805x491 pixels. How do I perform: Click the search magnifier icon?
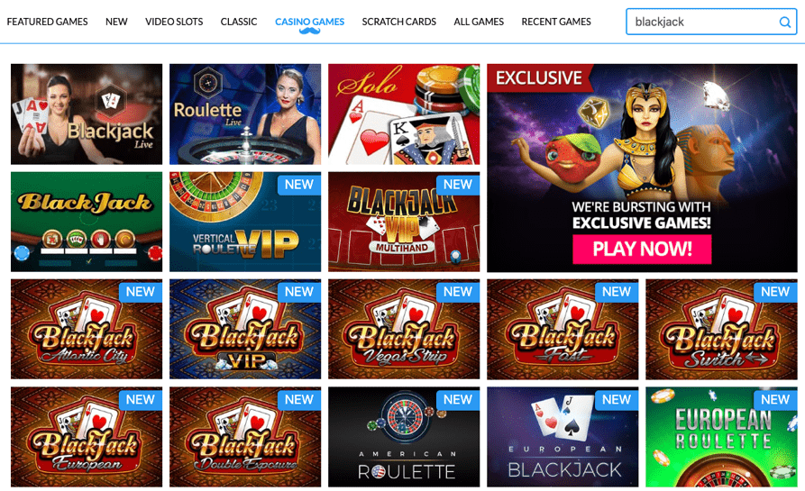click(784, 22)
